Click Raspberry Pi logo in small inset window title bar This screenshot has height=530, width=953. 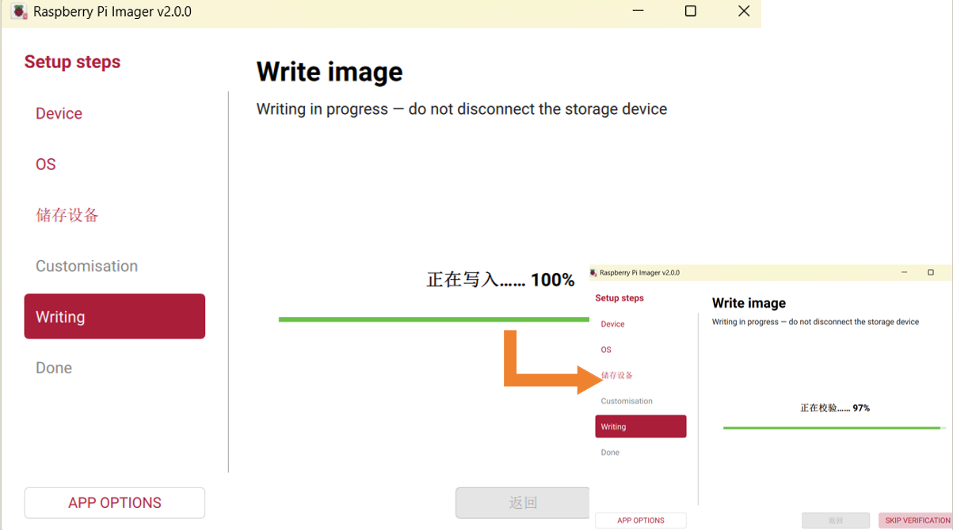point(593,273)
